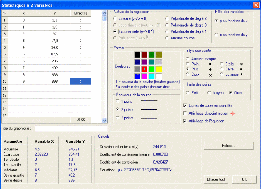
Task: Pick the blue swatch marked F
Action: click(138, 76)
